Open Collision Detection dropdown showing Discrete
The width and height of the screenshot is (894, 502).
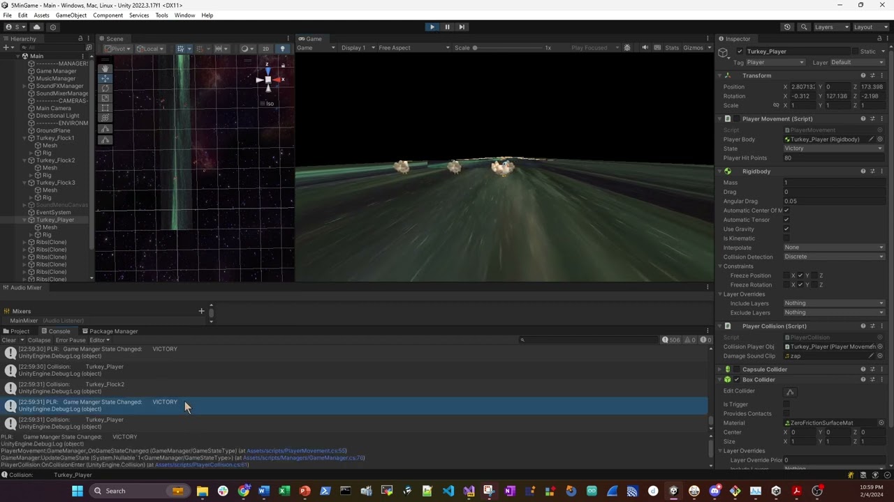click(x=834, y=257)
